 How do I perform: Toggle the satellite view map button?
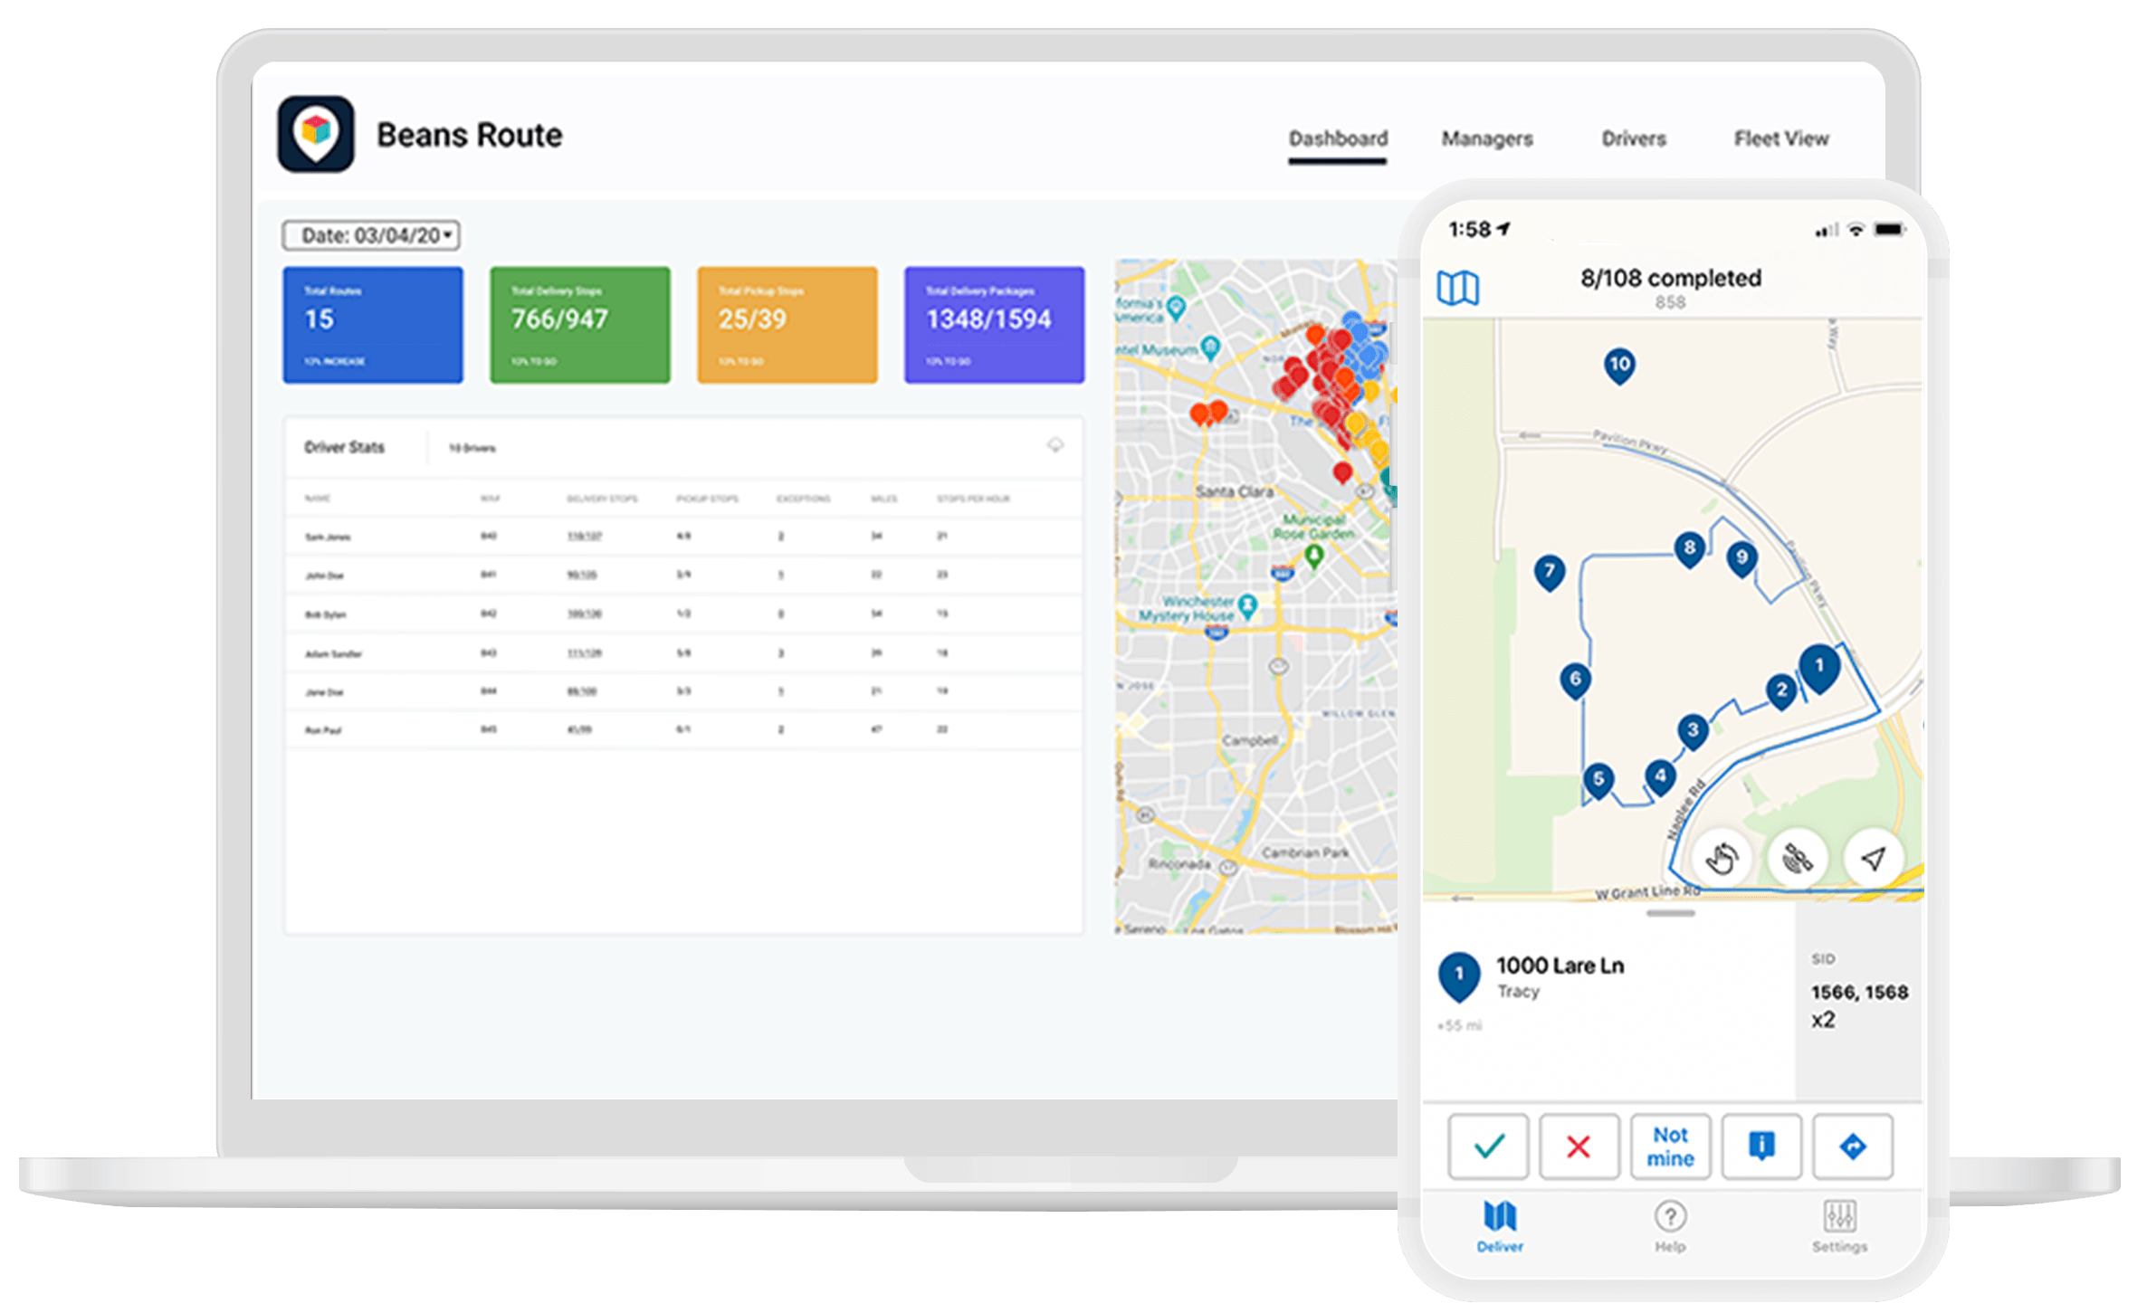click(x=1798, y=858)
